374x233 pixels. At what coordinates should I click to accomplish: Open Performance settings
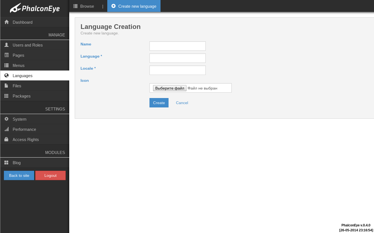[x=34, y=129]
